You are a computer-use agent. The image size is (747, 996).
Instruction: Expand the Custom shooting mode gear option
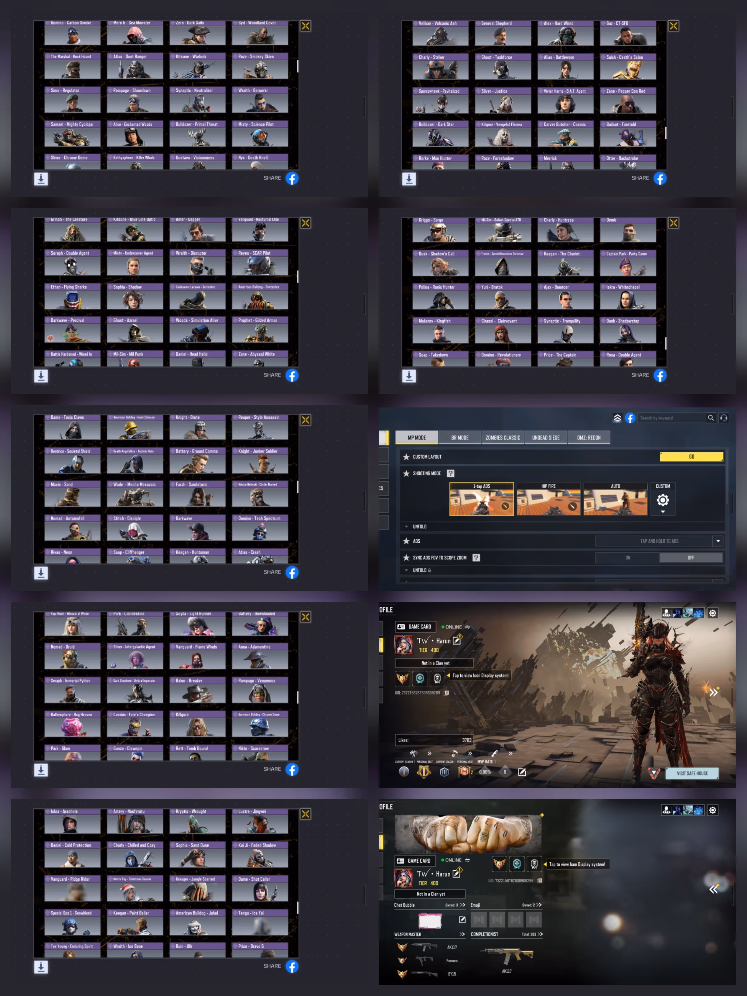pyautogui.click(x=662, y=500)
